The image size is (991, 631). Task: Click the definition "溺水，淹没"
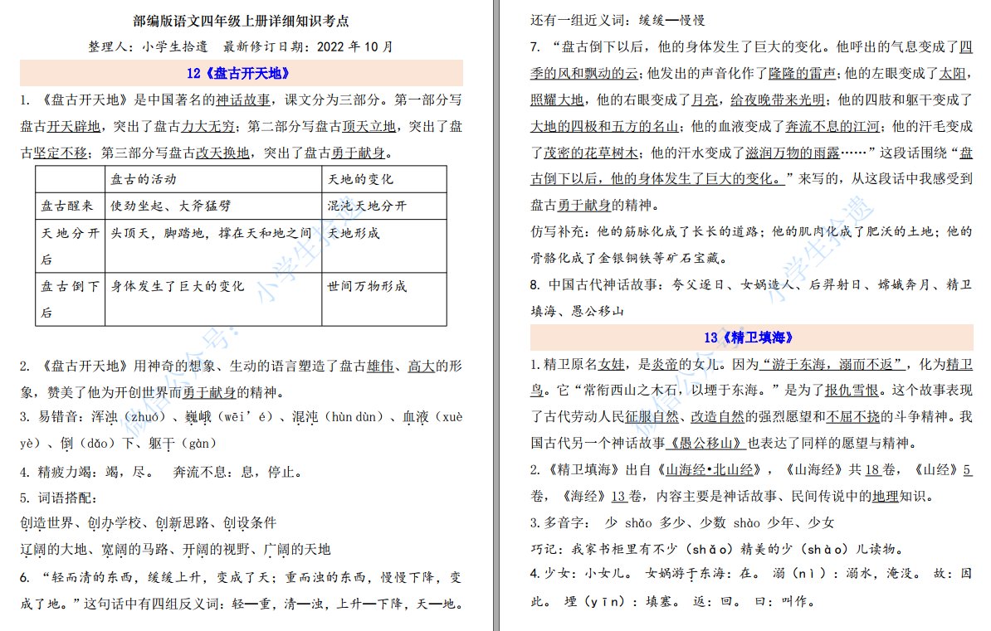883,574
